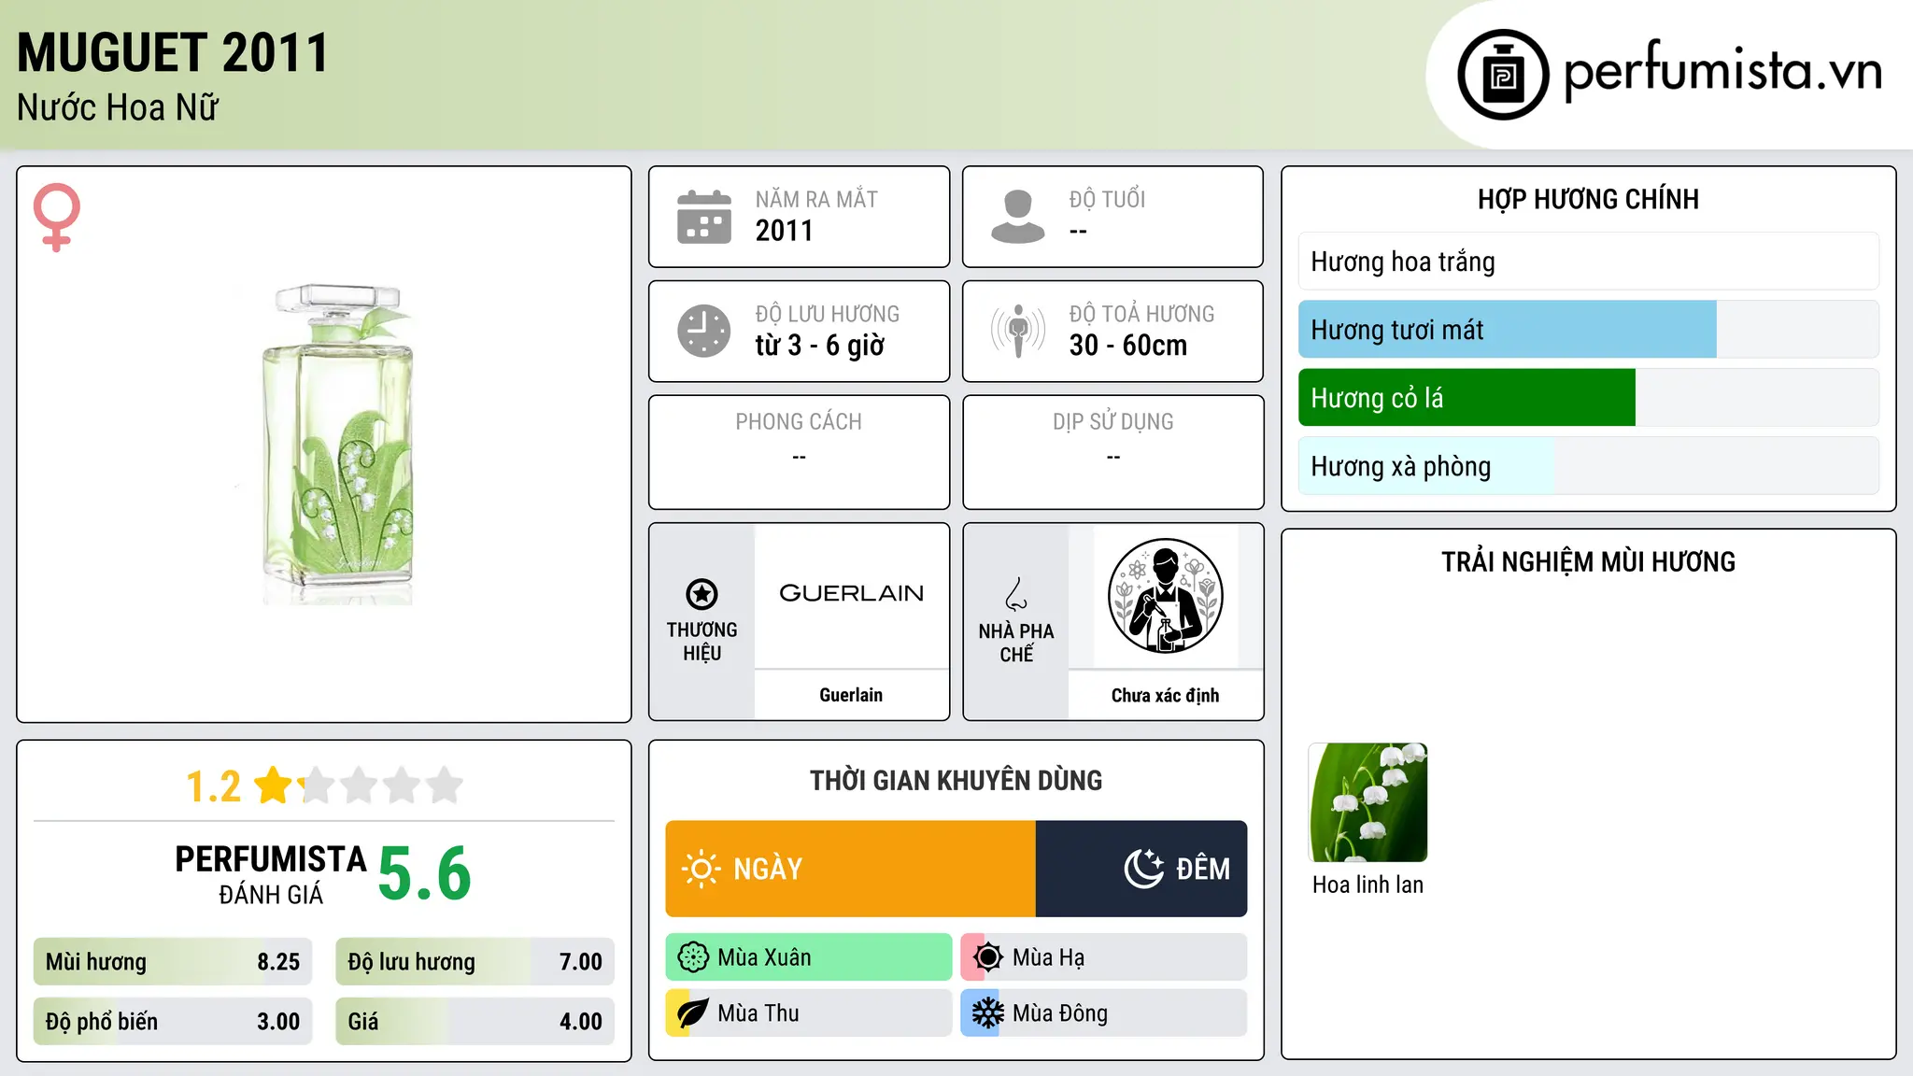This screenshot has width=1913, height=1076.
Task: Click the sillage icon beside Độ toả hương
Action: pyautogui.click(x=1018, y=331)
